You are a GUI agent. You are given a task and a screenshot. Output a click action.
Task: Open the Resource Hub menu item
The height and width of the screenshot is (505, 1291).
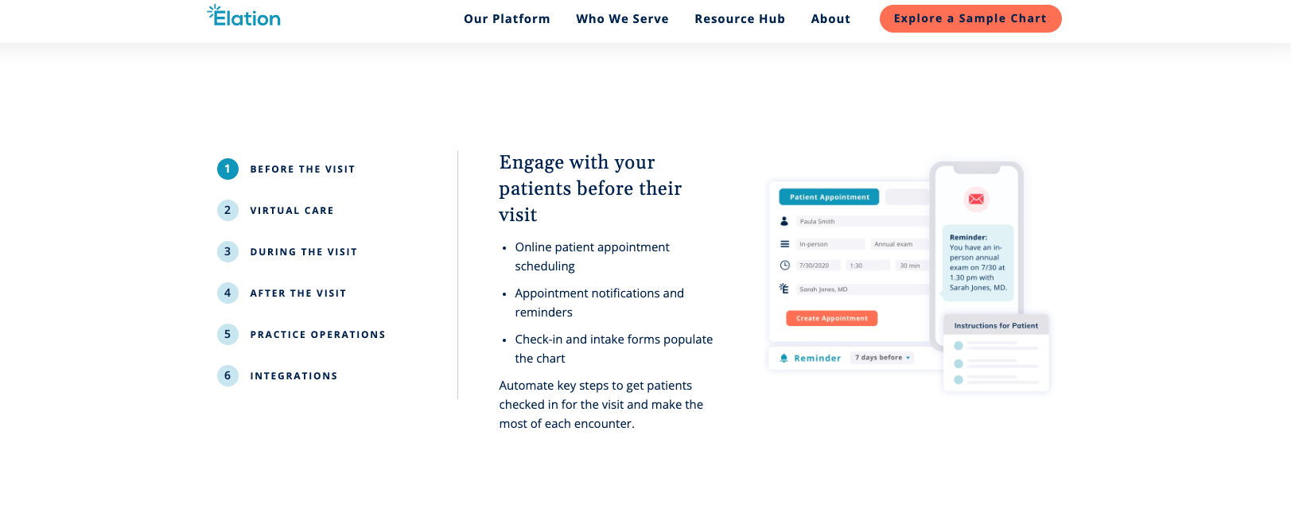[739, 19]
